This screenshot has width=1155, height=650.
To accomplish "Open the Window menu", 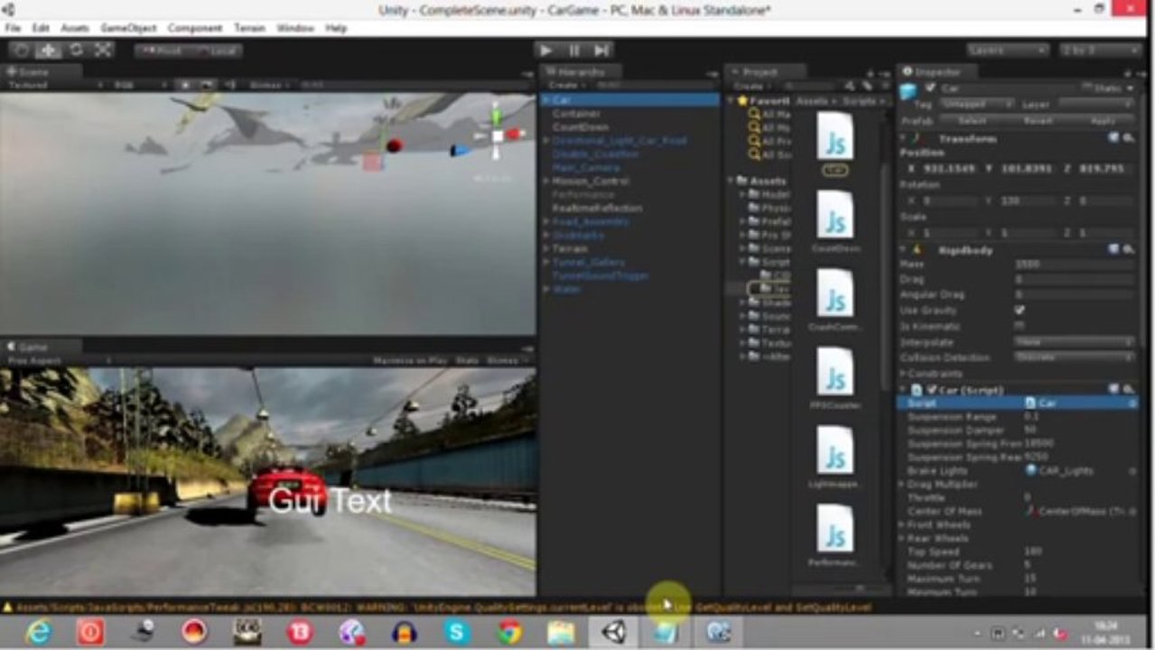I will [295, 29].
